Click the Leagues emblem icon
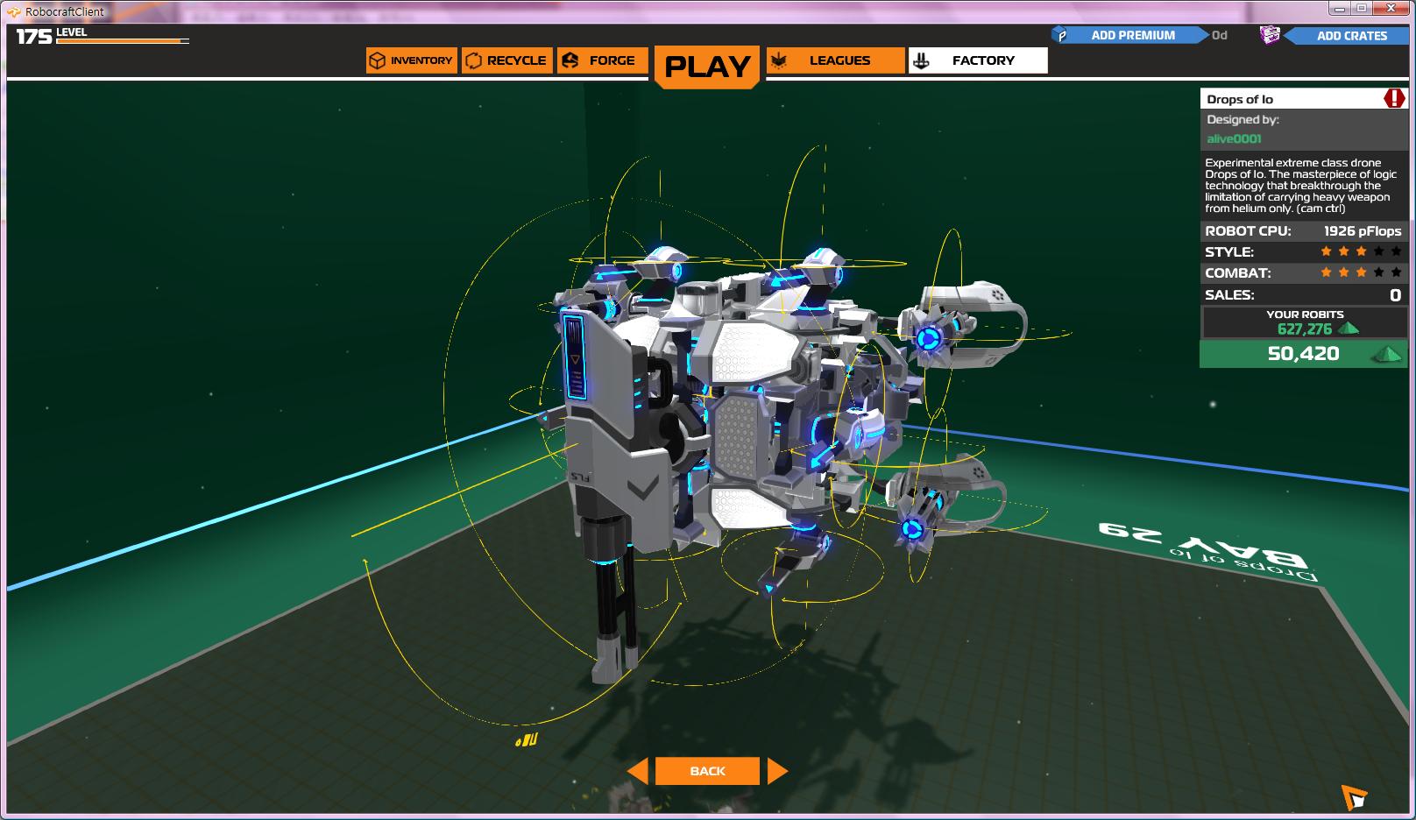 pyautogui.click(x=778, y=60)
